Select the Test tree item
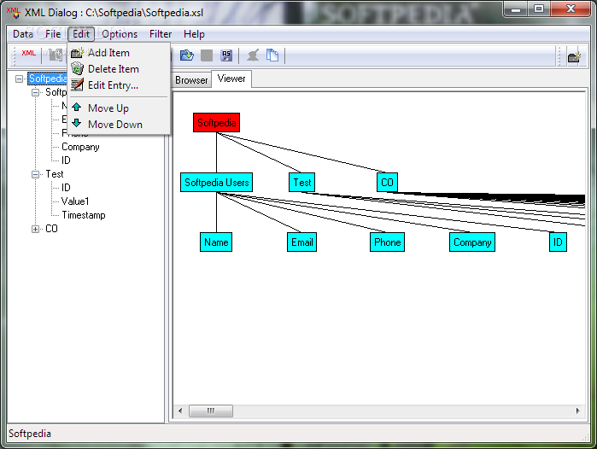Viewport: 597px width, 449px height. tap(55, 174)
